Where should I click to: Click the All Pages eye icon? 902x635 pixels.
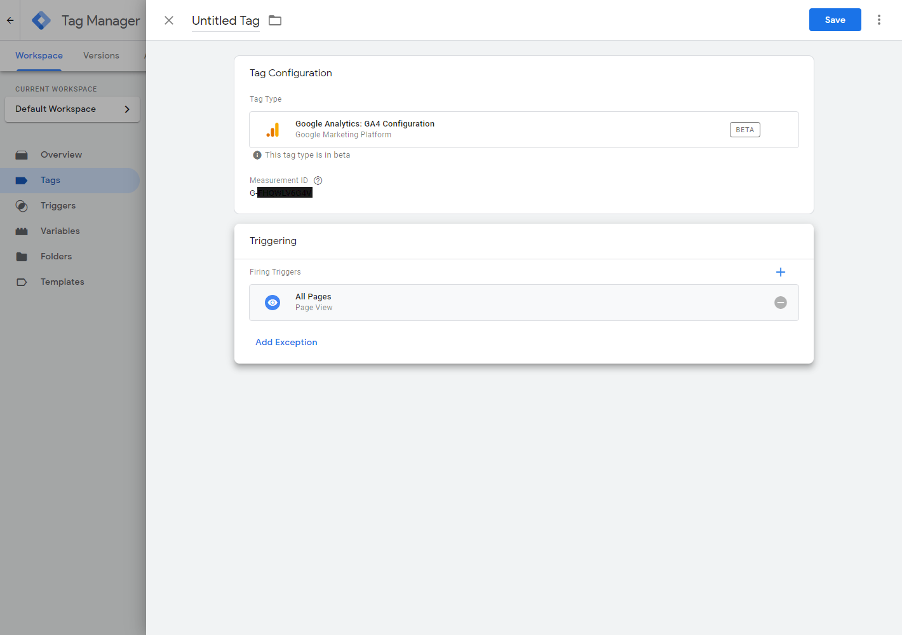pos(273,303)
